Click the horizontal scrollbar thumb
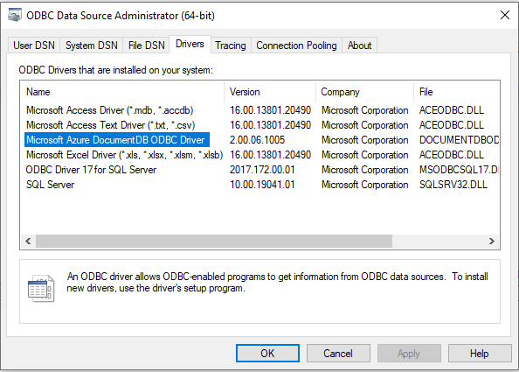The image size is (519, 372). click(x=214, y=241)
